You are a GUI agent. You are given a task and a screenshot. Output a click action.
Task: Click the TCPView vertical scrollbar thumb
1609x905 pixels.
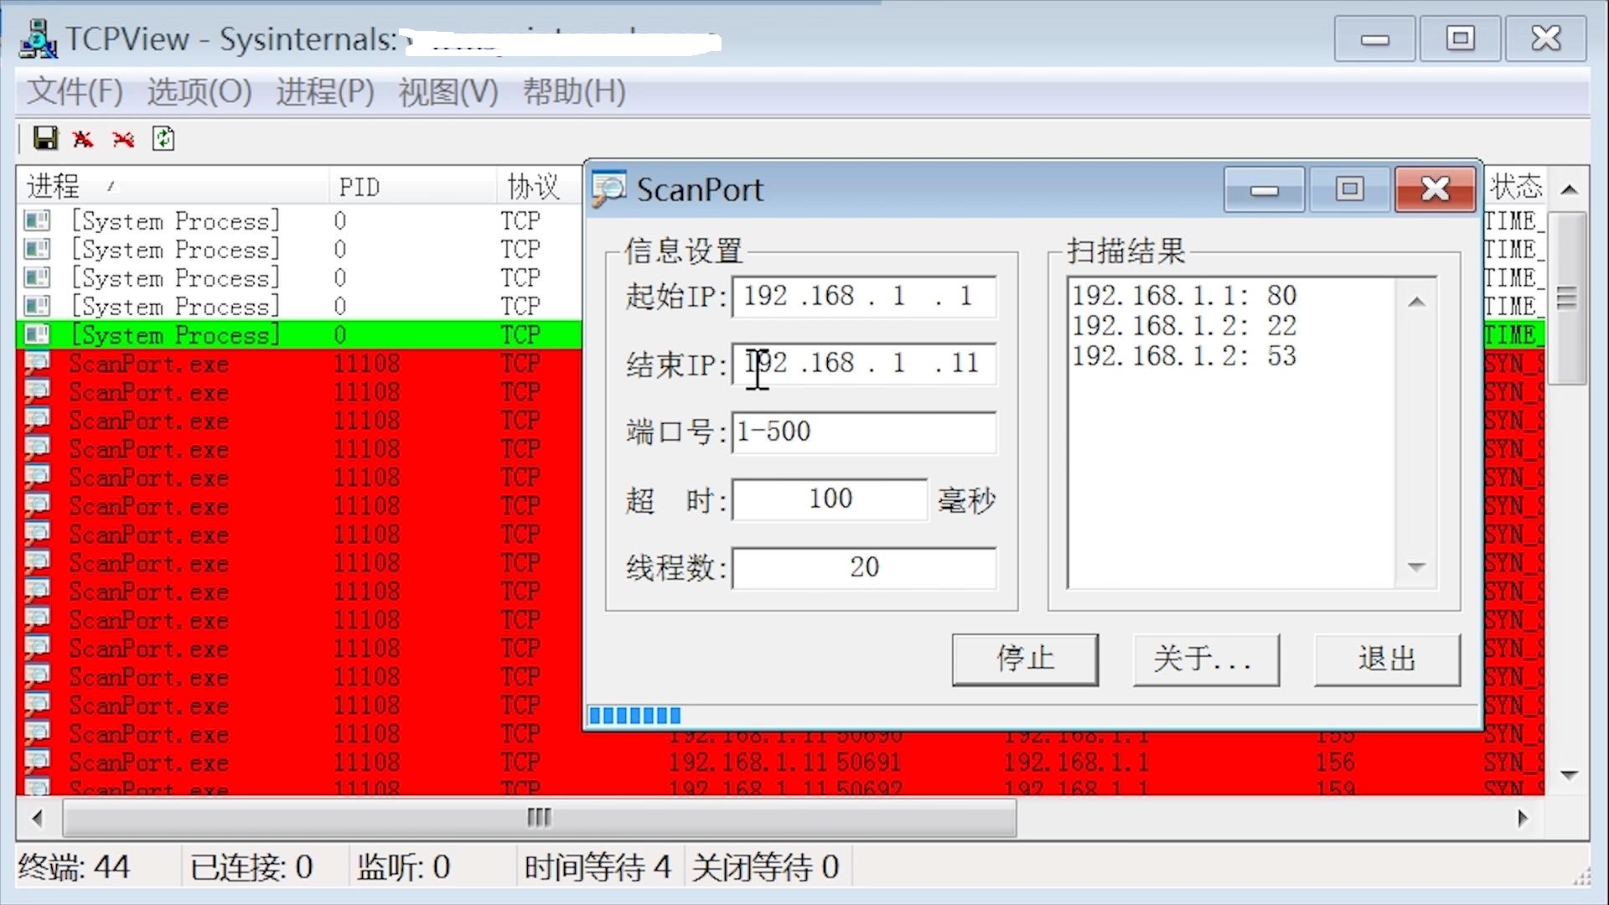[x=1568, y=297]
